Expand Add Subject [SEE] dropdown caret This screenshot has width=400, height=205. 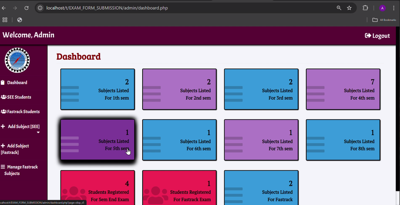38,132
